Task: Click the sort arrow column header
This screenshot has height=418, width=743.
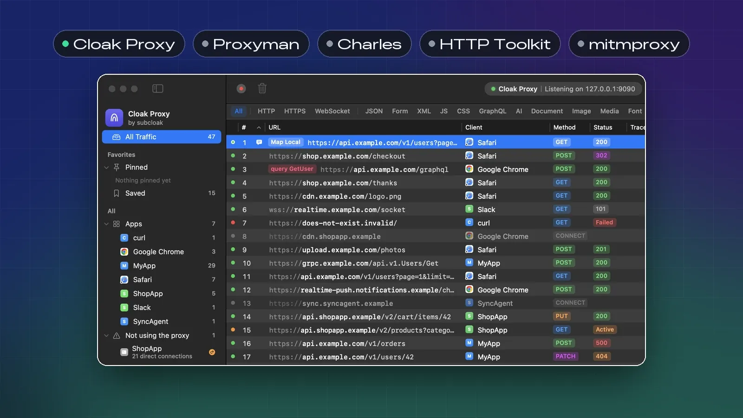Action: click(x=259, y=127)
